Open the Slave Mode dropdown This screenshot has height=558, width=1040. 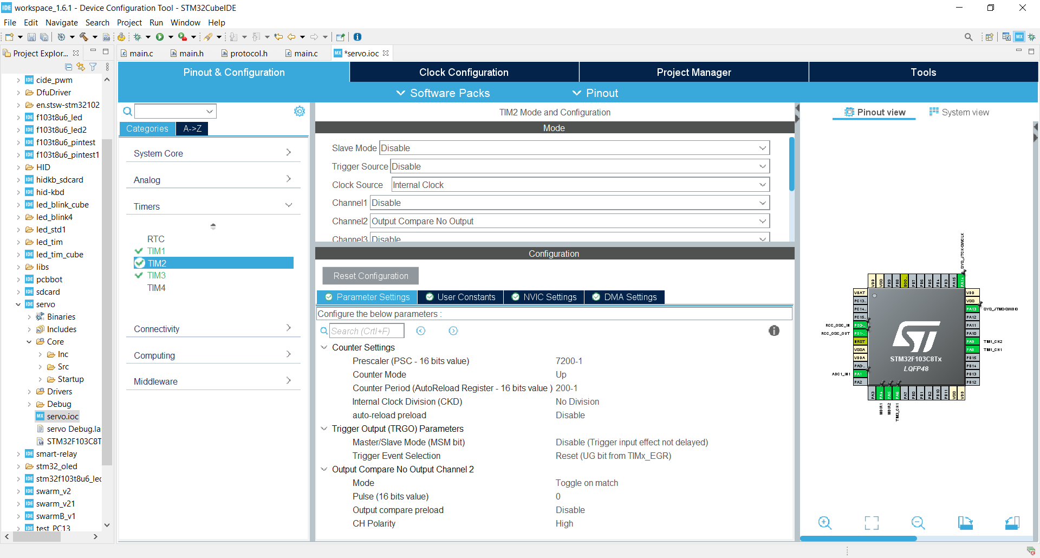[574, 148]
